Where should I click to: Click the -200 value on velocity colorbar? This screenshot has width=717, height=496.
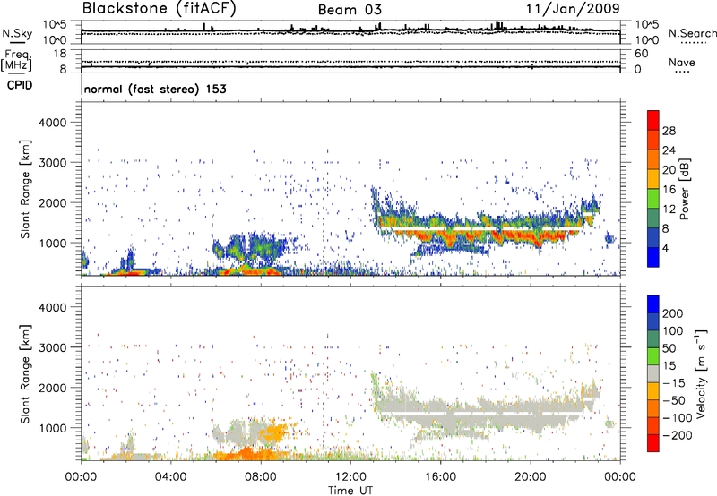677,435
